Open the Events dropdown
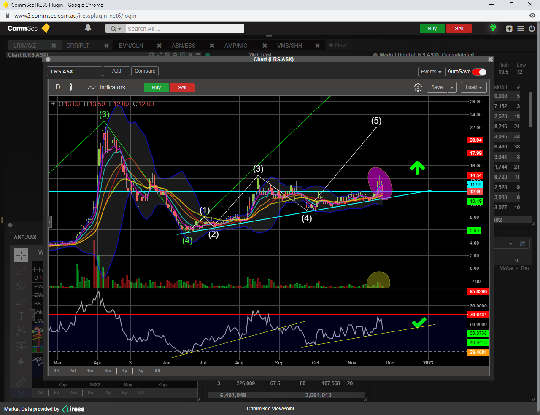 (431, 72)
